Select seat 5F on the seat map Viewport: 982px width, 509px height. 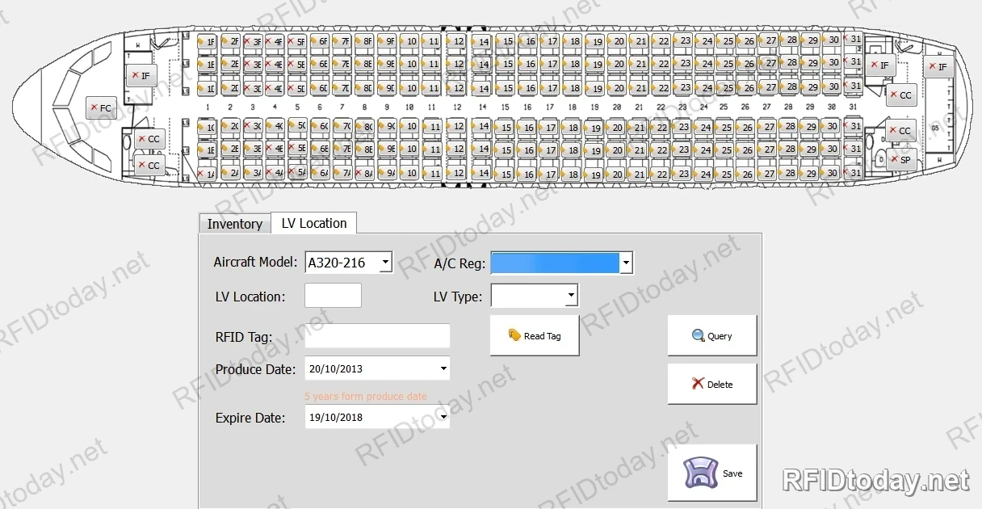[297, 41]
